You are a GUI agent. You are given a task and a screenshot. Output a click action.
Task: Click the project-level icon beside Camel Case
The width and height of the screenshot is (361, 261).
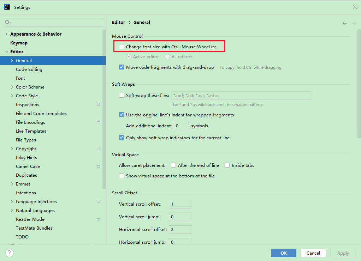[x=98, y=166]
